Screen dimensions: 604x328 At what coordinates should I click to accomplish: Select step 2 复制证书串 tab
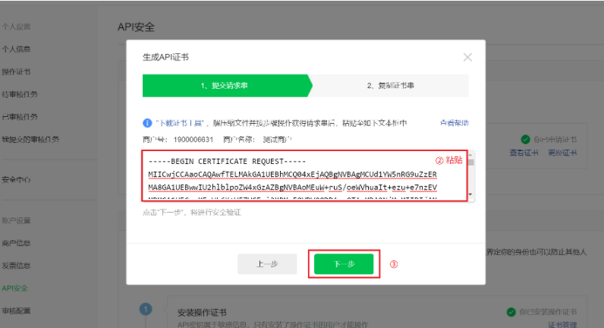coord(389,86)
